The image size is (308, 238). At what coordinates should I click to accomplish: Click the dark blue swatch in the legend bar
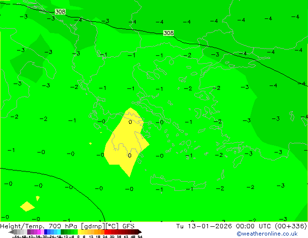(x=46, y=232)
